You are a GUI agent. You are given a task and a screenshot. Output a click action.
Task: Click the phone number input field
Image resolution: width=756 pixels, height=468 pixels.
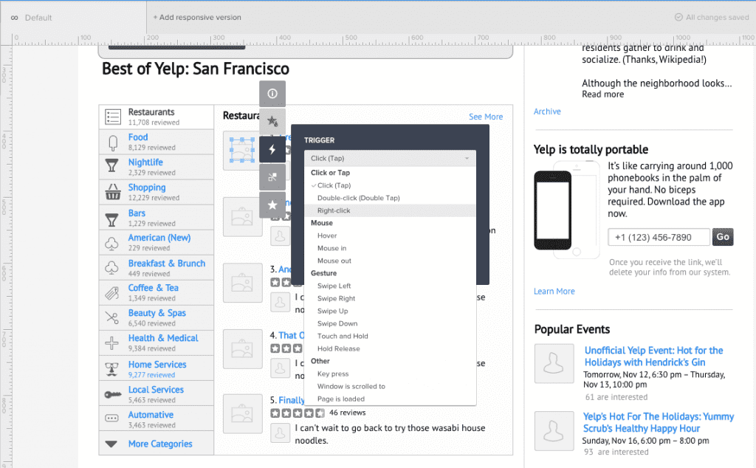pyautogui.click(x=659, y=237)
